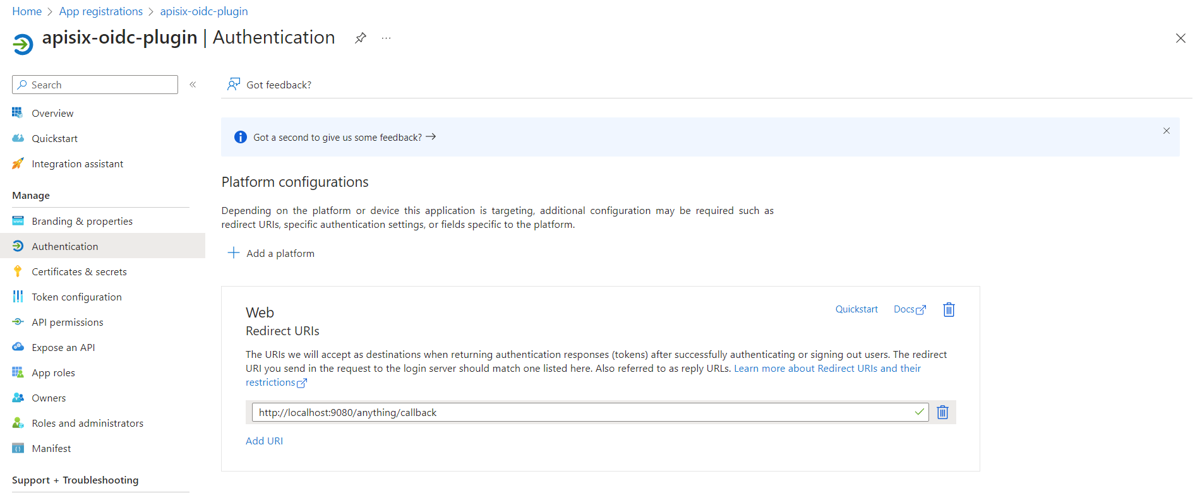The height and width of the screenshot is (493, 1195).
Task: Click the feedback person icon in toolbar
Action: point(234,84)
